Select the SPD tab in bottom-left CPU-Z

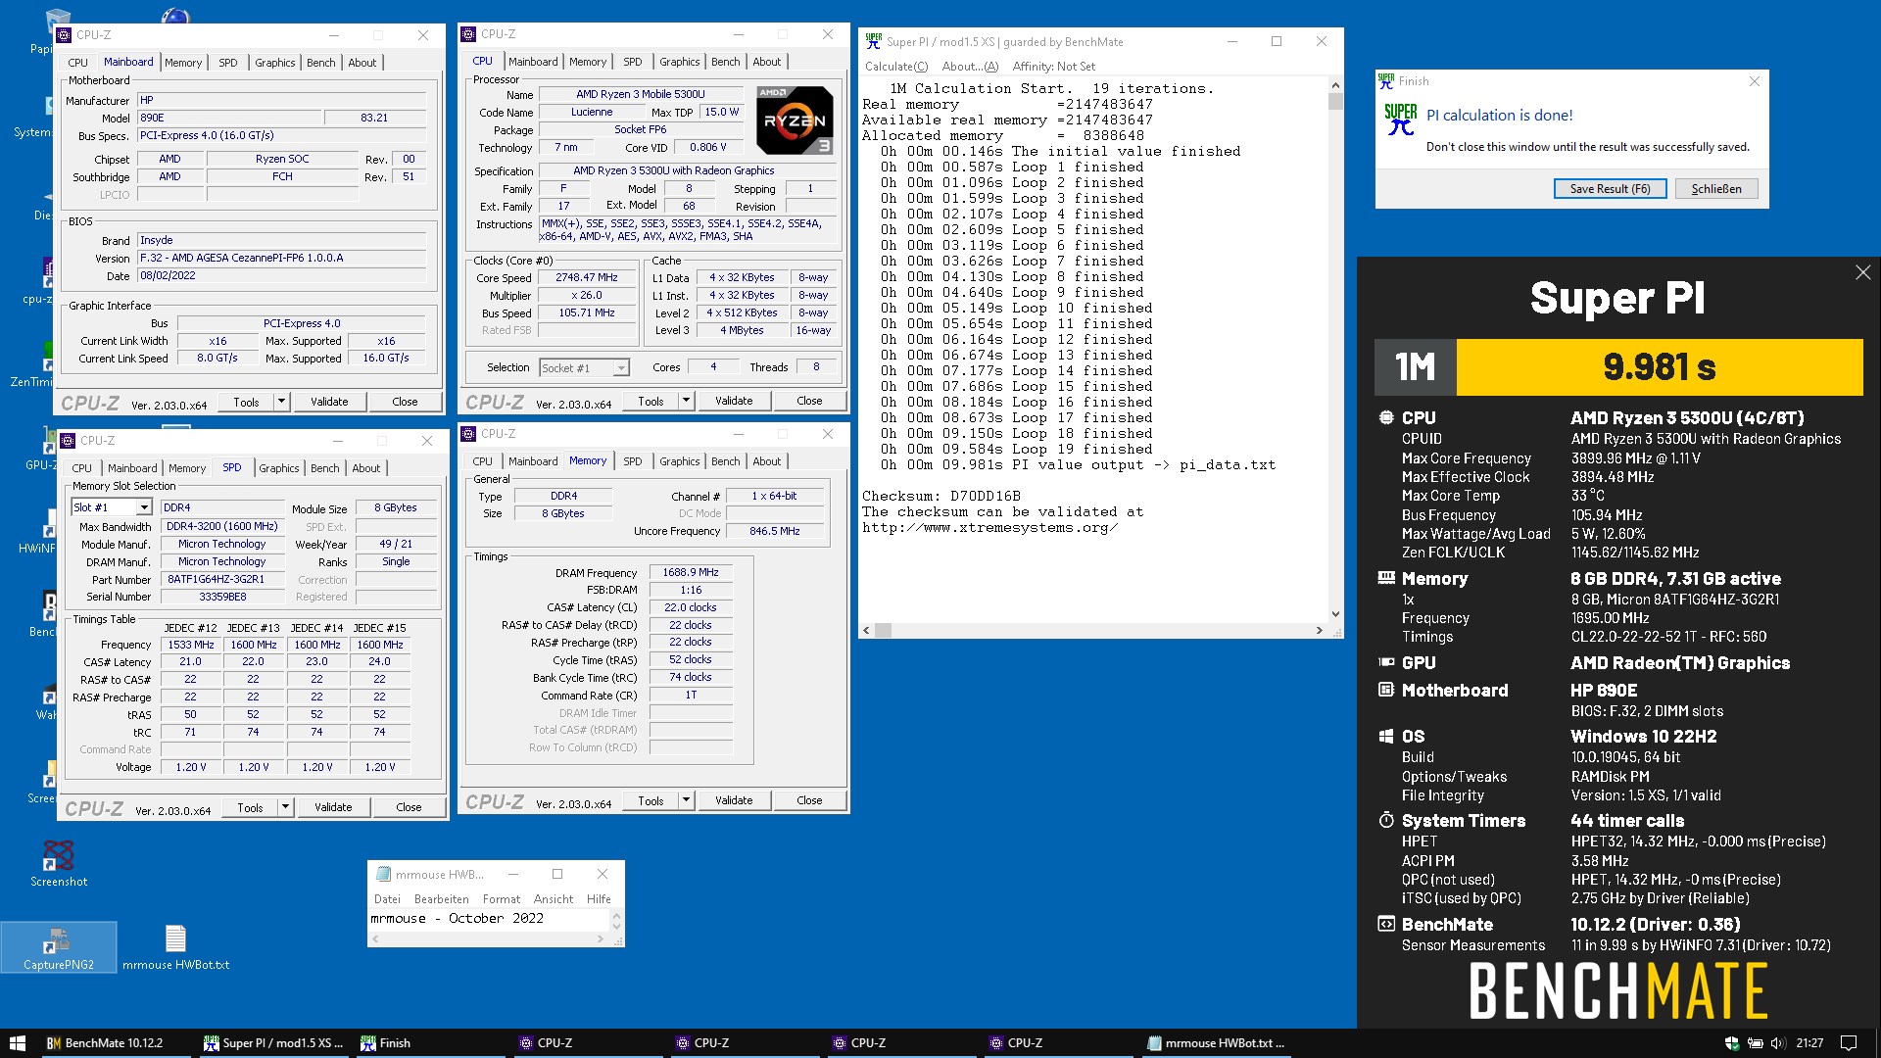click(x=231, y=467)
